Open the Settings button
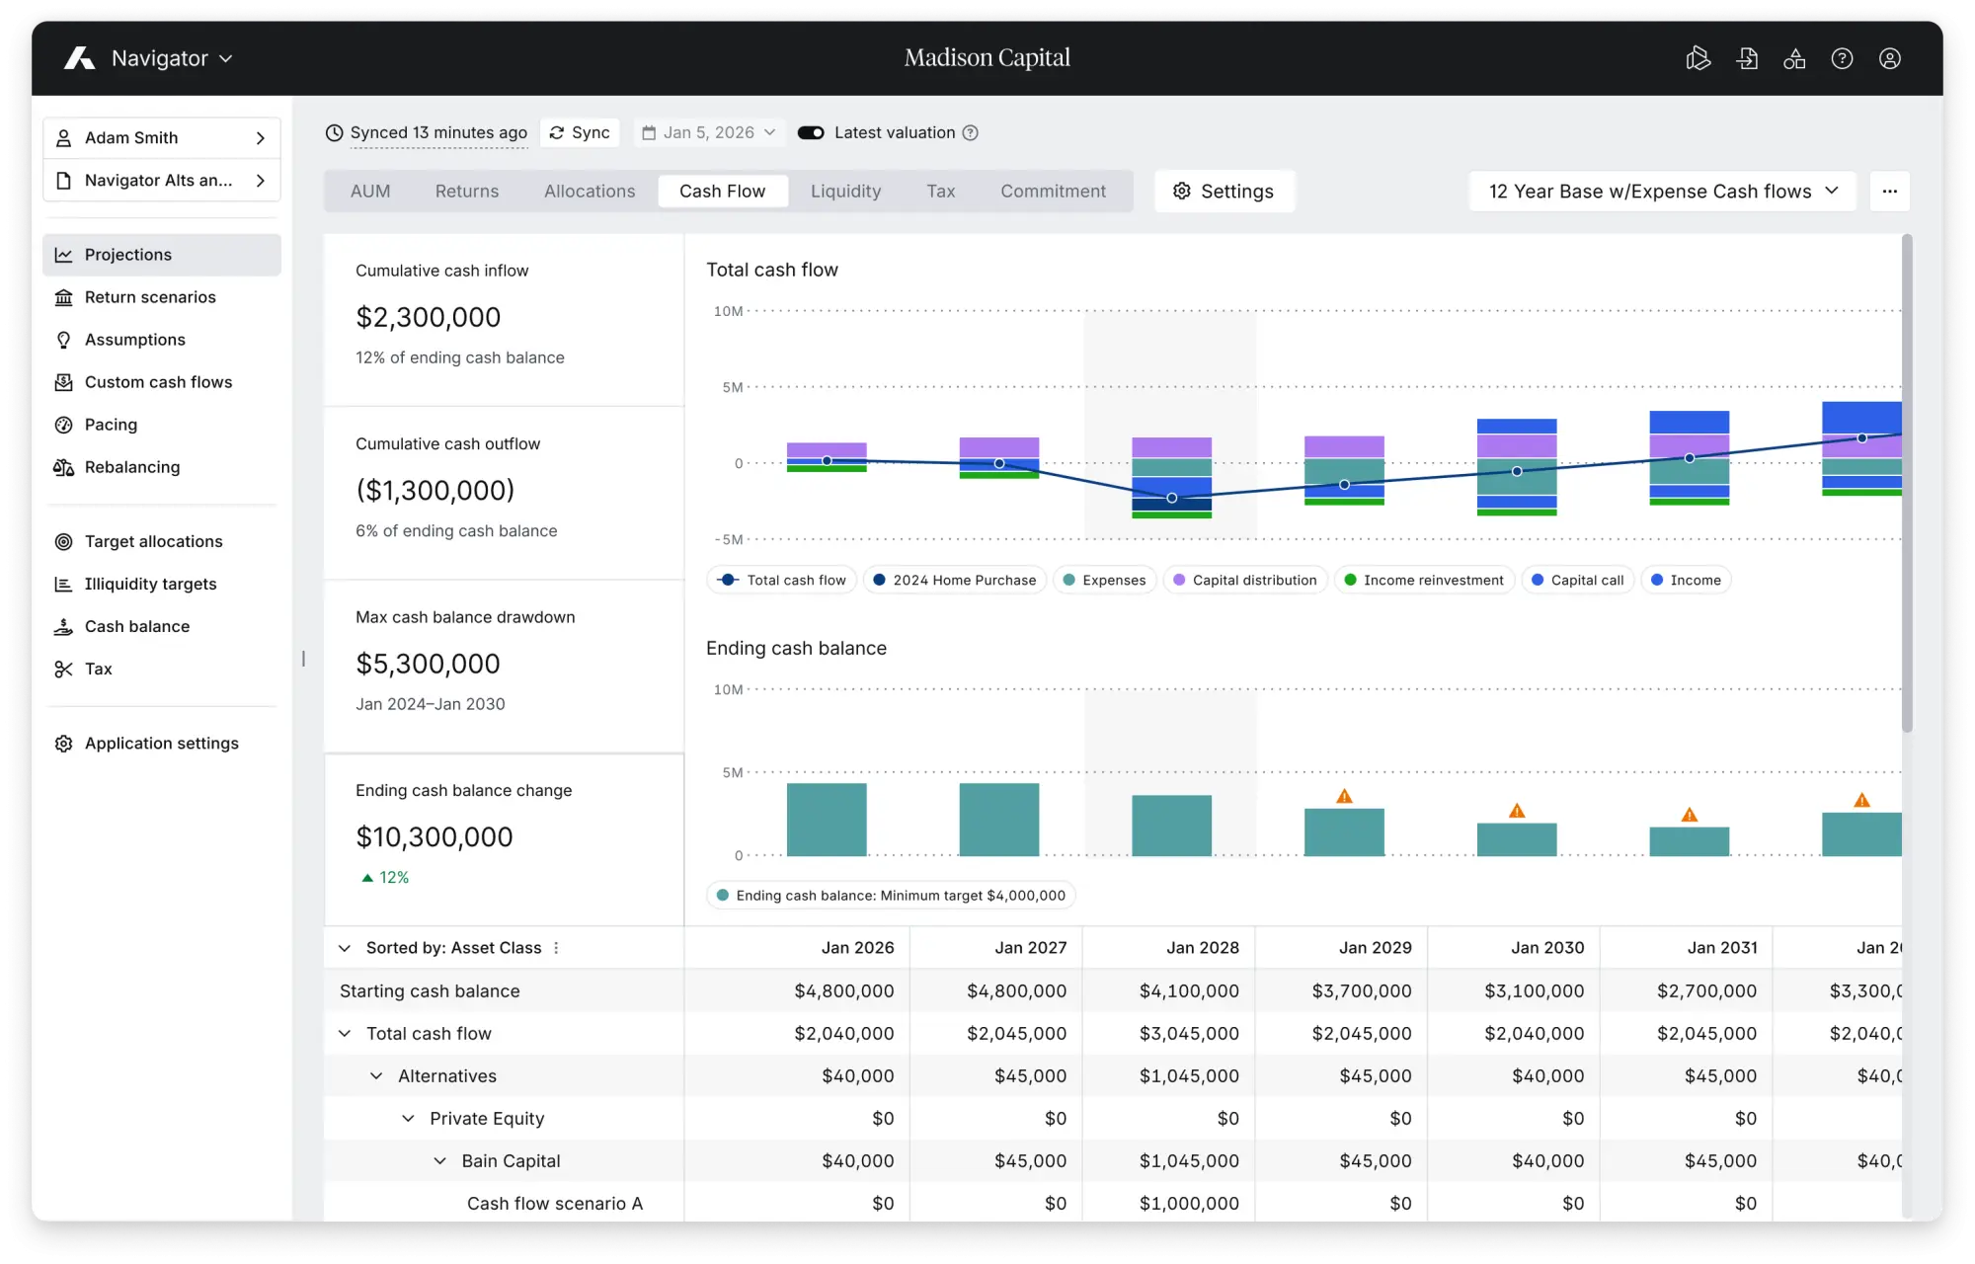Viewport: 1975px width, 1264px height. coord(1224,192)
